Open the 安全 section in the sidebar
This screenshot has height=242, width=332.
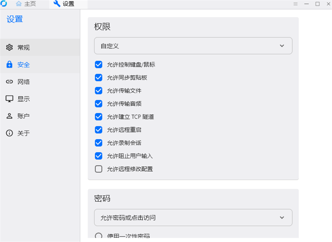tap(23, 64)
